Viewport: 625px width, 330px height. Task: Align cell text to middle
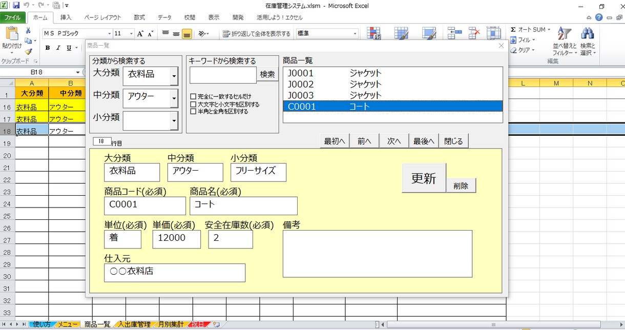click(176, 34)
